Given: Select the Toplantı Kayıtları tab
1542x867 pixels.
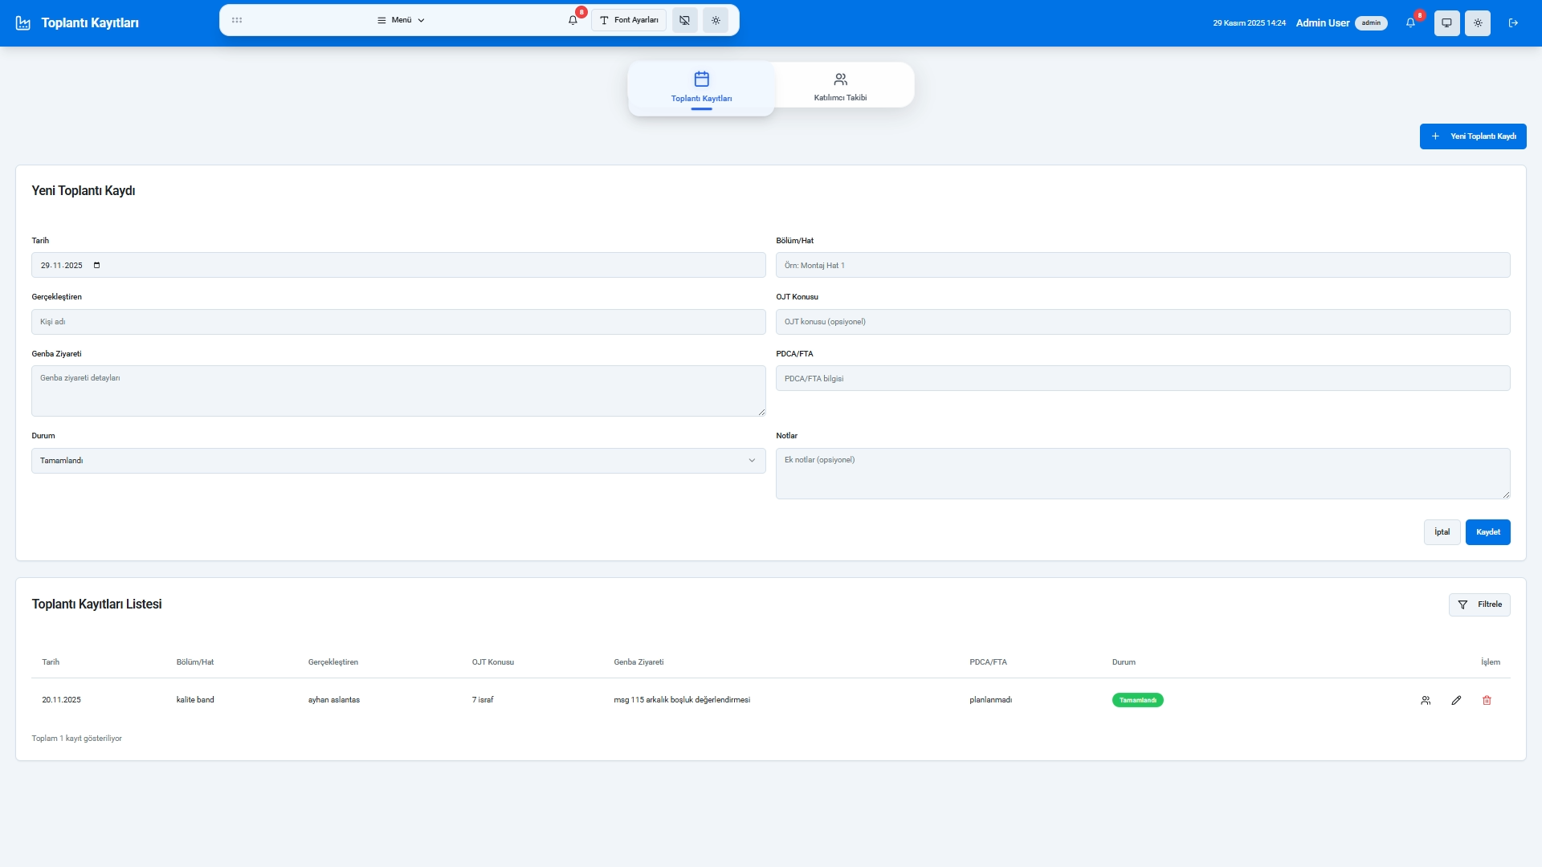Looking at the screenshot, I should pos(701,88).
